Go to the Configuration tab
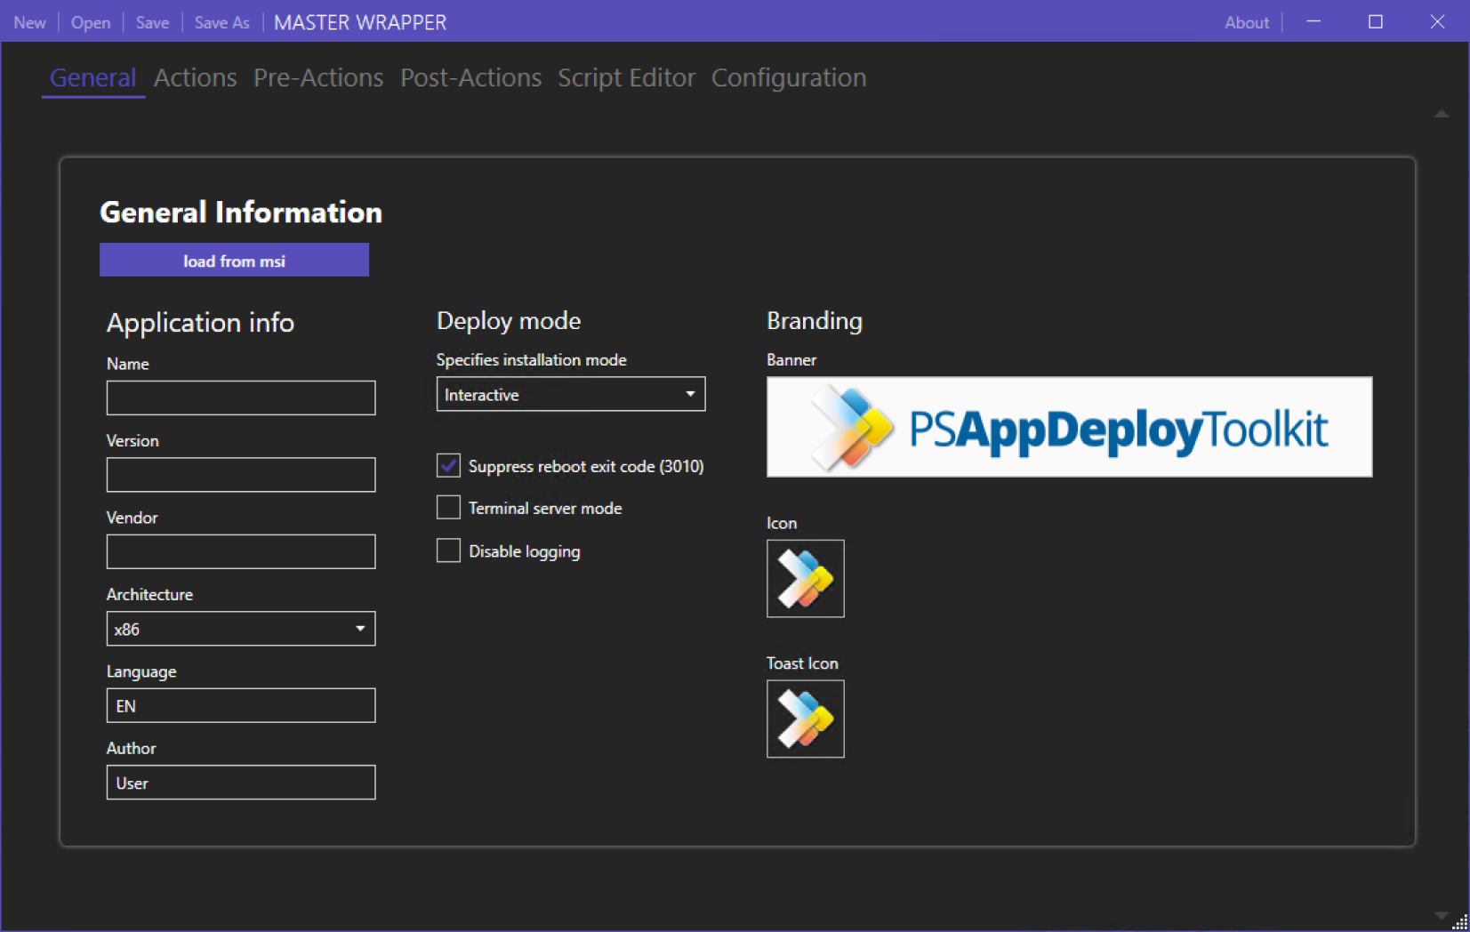Screen dimensions: 1470x932 (x=788, y=78)
